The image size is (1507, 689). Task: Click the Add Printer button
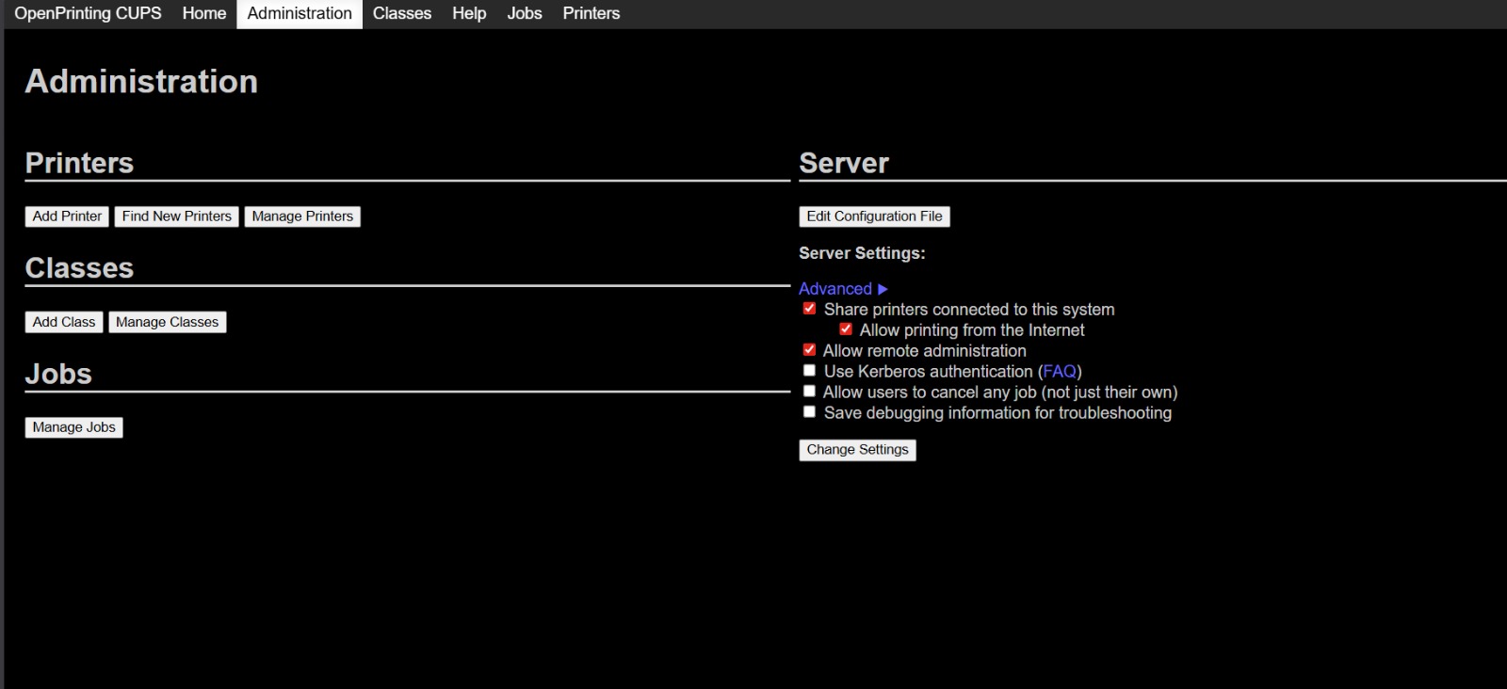[67, 216]
